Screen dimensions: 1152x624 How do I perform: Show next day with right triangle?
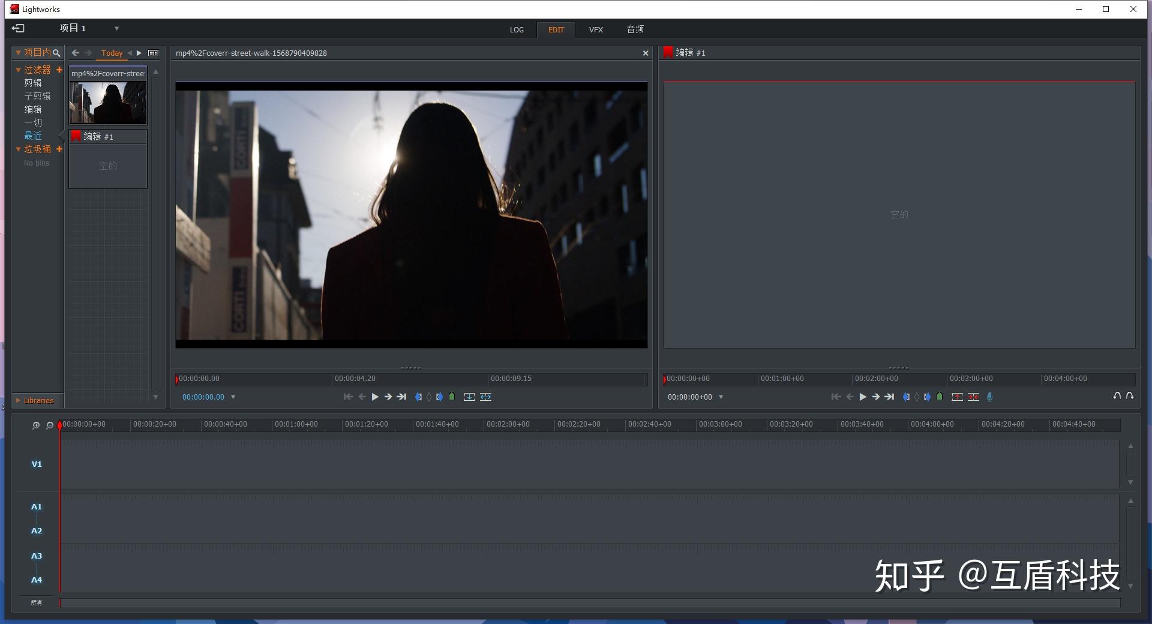click(139, 53)
